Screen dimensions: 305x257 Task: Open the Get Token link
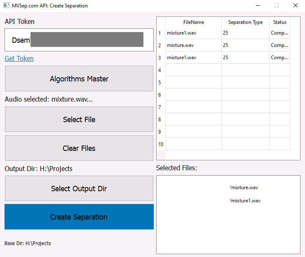point(19,58)
